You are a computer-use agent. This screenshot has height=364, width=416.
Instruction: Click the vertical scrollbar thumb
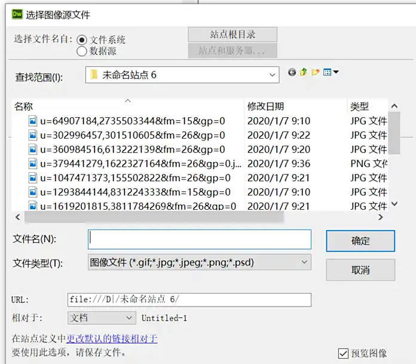coord(394,133)
